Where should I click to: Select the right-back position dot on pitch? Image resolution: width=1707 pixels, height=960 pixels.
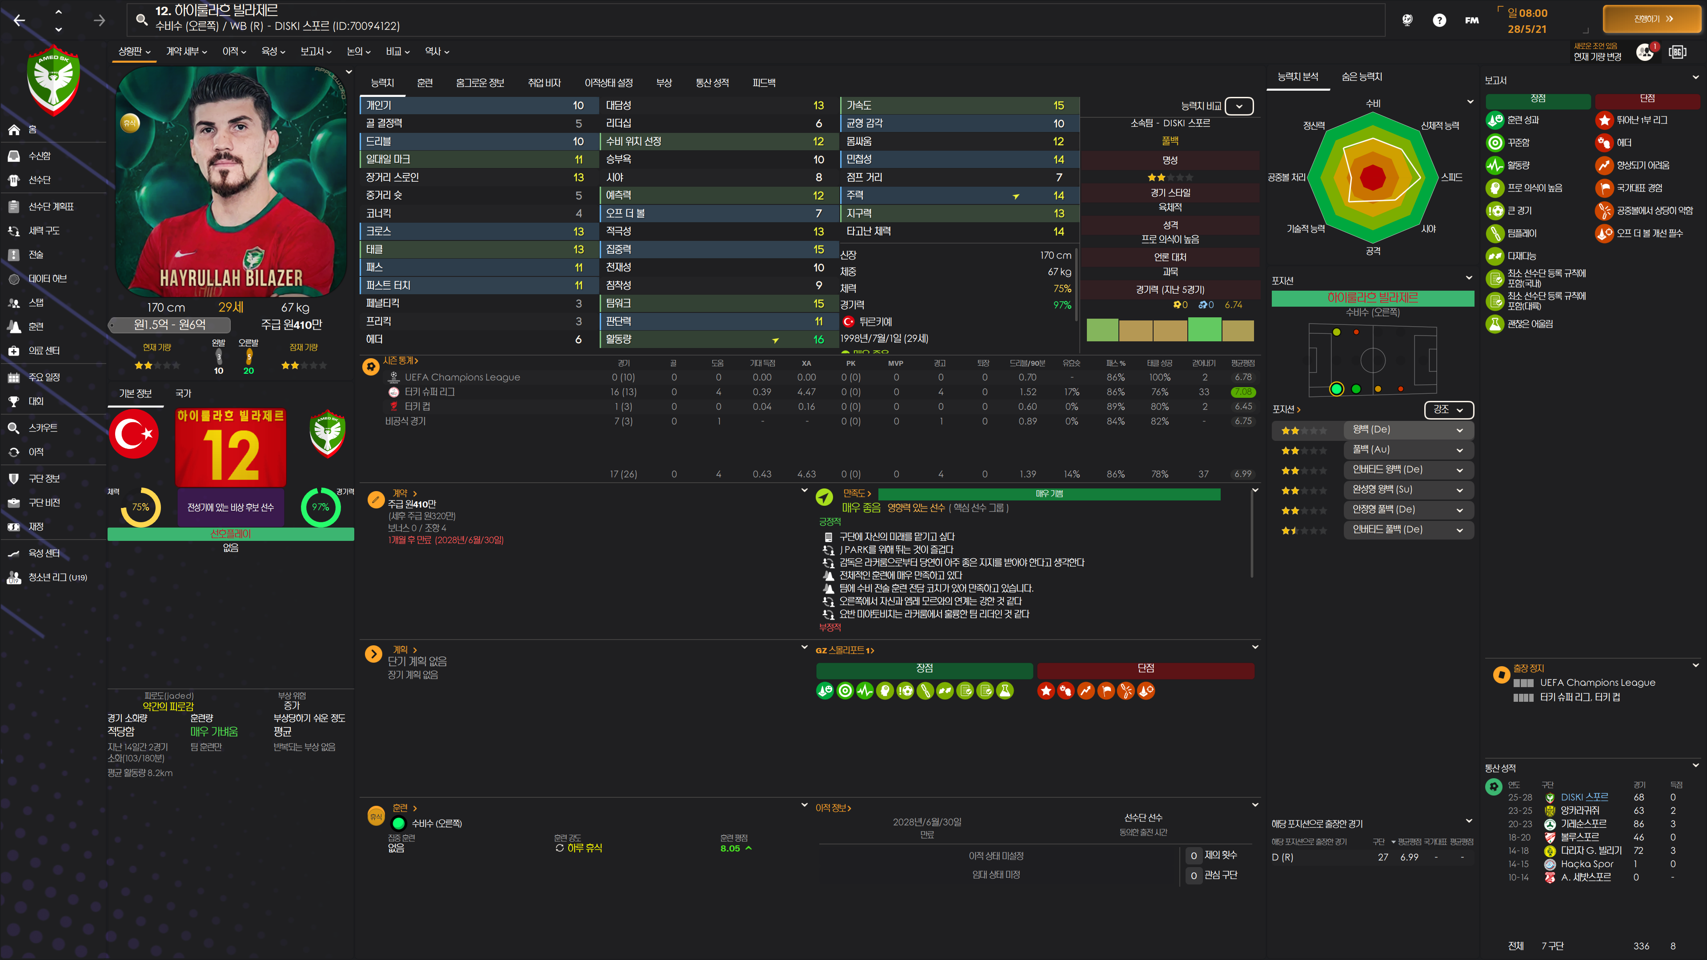(x=1336, y=389)
